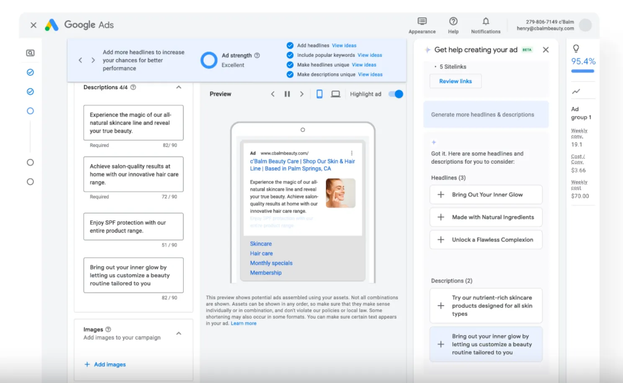623x383 pixels.
Task: Click the ad preview headline link
Action: coord(302,165)
